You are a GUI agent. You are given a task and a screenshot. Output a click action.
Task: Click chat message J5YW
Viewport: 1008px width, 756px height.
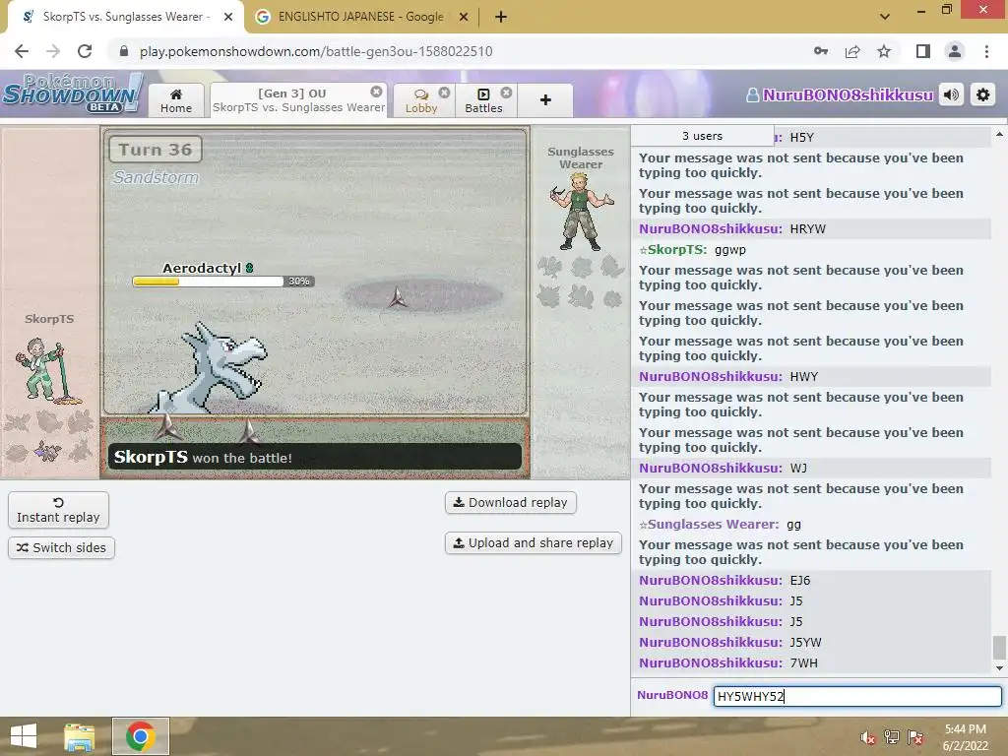pos(805,642)
